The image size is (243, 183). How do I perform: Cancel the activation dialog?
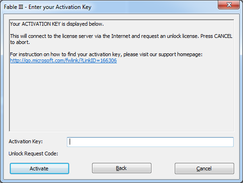(204, 168)
